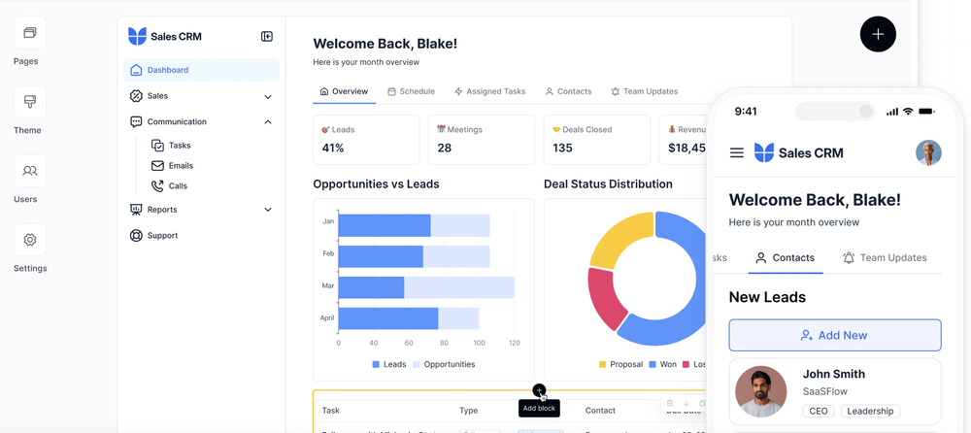Click the Support lifebuoy icon
Viewport: 971px width, 433px height.
[136, 235]
